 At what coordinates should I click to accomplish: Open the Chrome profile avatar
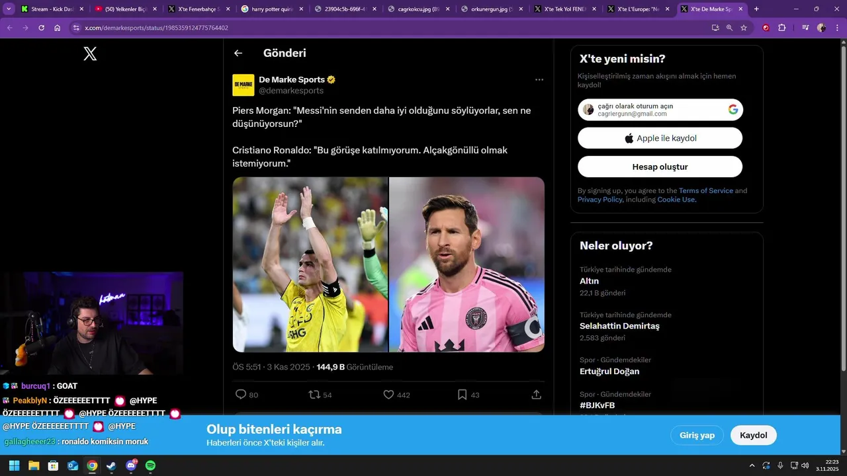821,28
